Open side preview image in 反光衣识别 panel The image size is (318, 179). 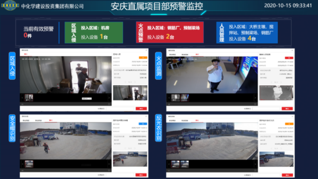click(x=276, y=159)
